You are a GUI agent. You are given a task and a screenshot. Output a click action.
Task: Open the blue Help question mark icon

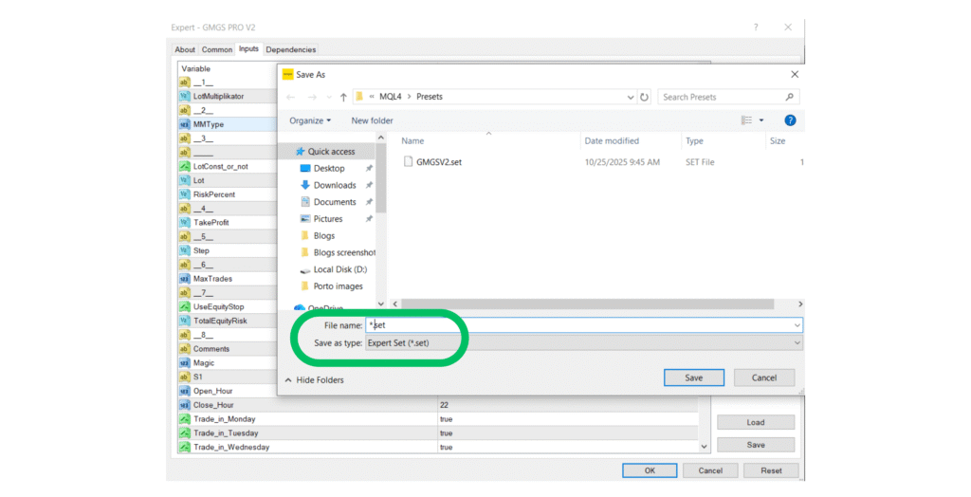790,120
